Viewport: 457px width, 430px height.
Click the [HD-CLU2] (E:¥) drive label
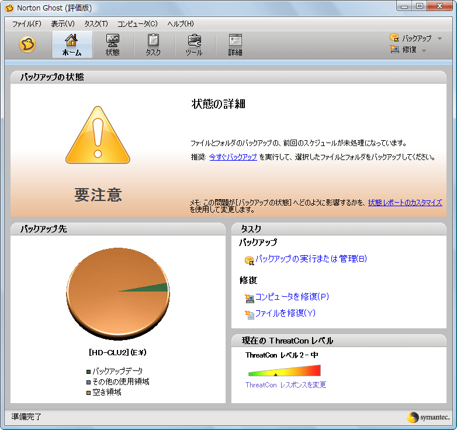point(117,352)
